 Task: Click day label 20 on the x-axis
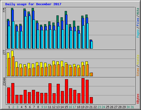click(87, 107)
